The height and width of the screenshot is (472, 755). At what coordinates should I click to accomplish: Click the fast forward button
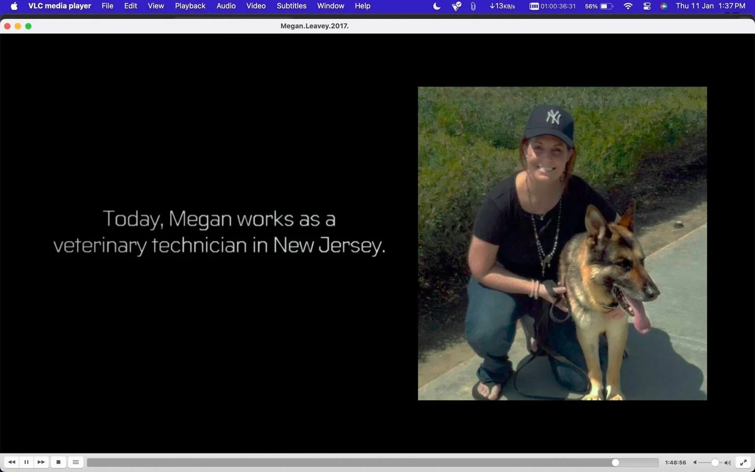(x=41, y=462)
